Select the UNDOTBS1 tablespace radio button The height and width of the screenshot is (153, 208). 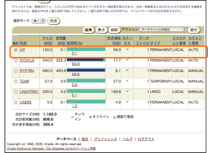(16, 92)
